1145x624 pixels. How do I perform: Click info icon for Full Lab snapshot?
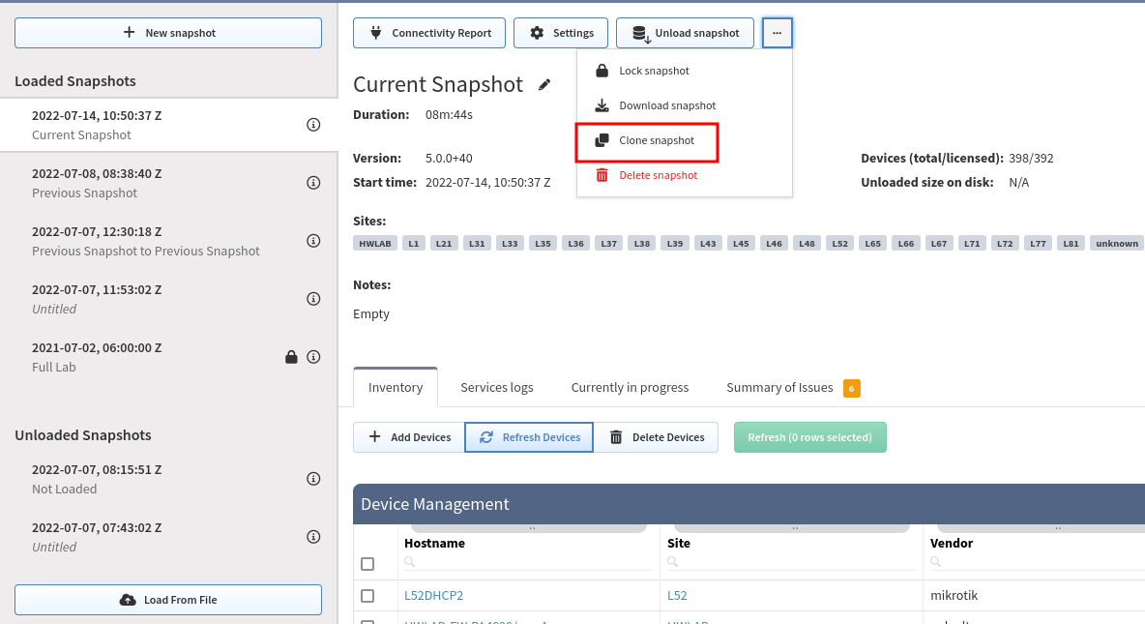pyautogui.click(x=313, y=357)
